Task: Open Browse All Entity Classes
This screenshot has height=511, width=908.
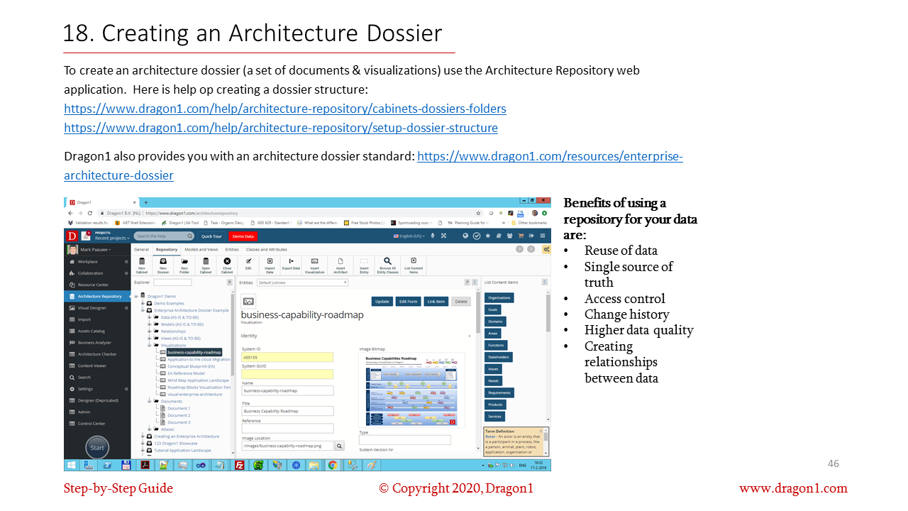Action: 387,264
